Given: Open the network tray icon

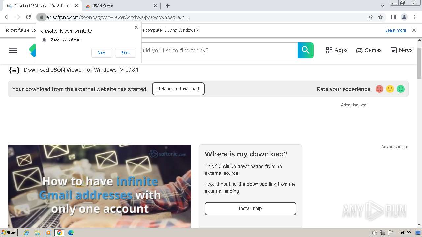Looking at the screenshot, I should [382, 233].
